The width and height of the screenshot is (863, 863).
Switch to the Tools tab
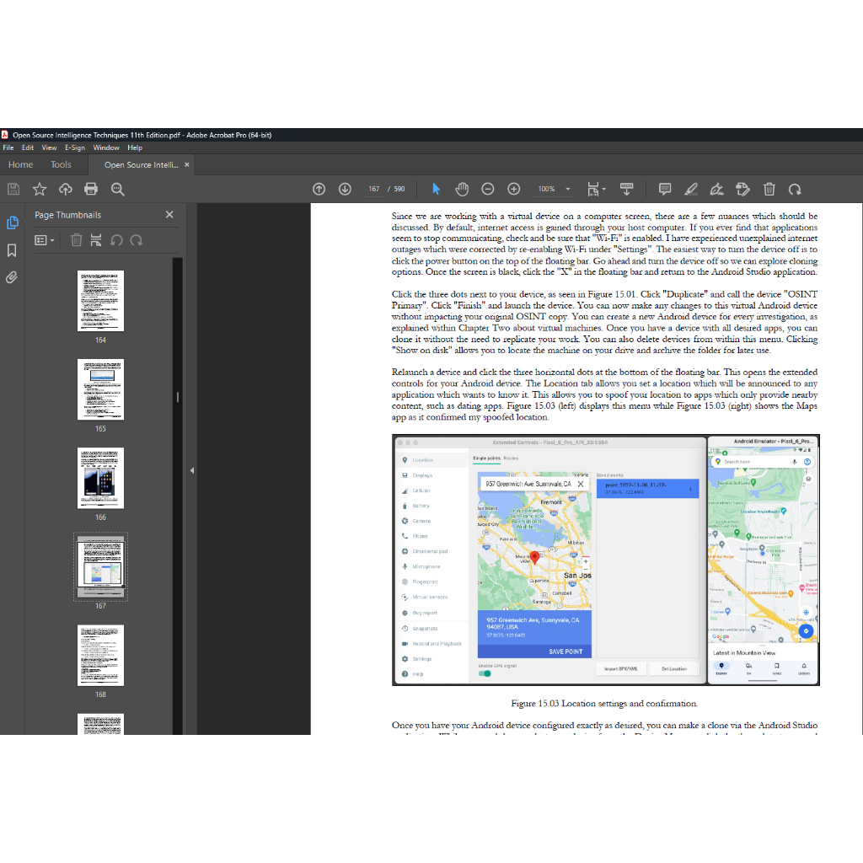pyautogui.click(x=61, y=165)
